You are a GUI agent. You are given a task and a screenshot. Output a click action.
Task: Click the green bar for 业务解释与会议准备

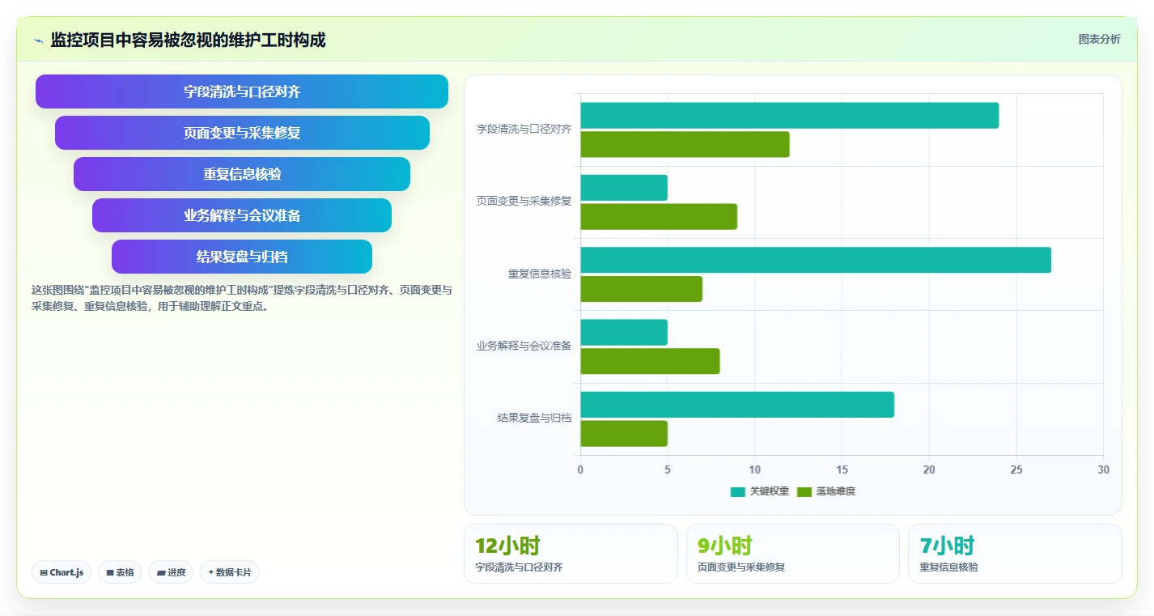pos(650,361)
